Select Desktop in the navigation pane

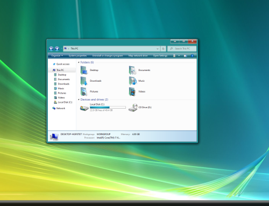click(x=62, y=75)
